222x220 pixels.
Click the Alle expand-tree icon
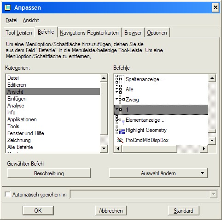point(119,89)
